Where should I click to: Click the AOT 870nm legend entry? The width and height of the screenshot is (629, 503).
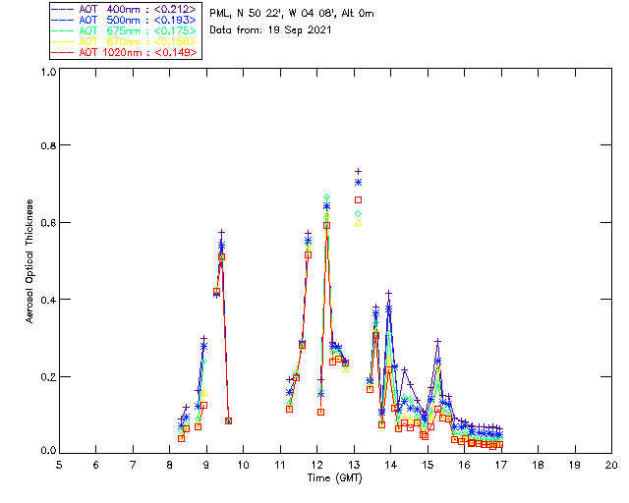click(125, 41)
